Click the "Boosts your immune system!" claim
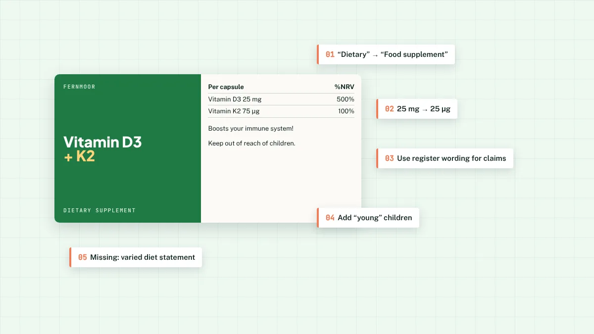594x334 pixels. [251, 129]
